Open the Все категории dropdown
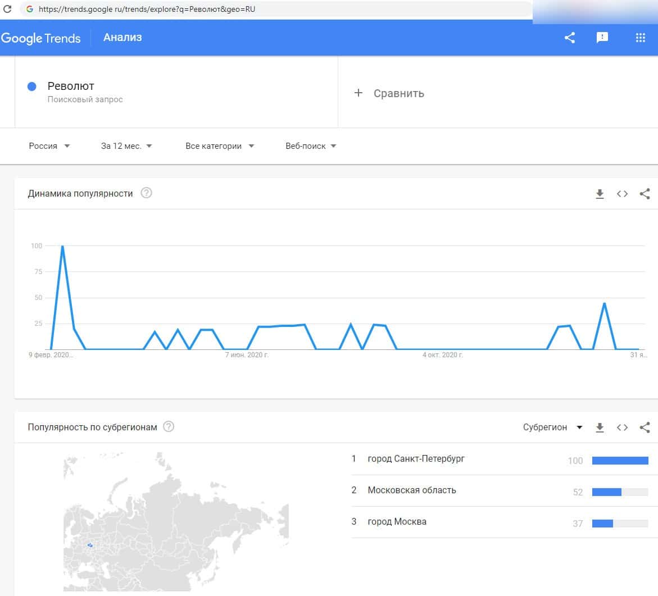658x596 pixels. (x=220, y=146)
